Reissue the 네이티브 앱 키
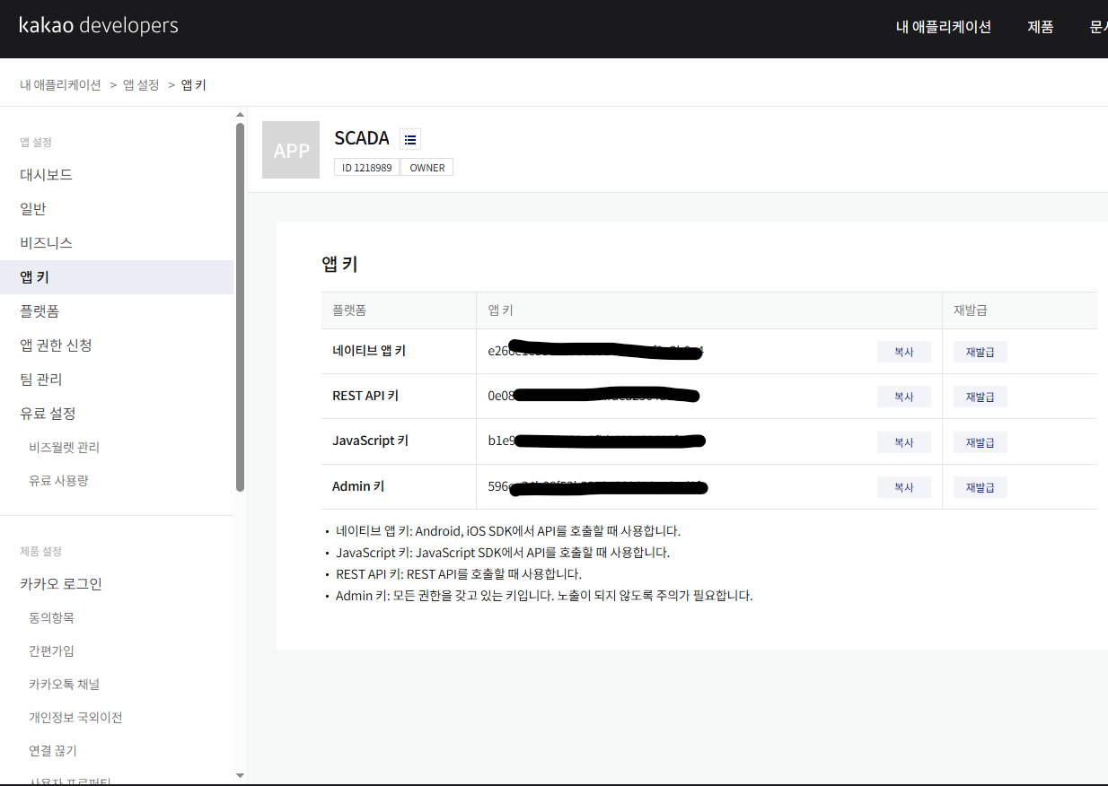Screen dimensions: 1108x786 [x=980, y=352]
